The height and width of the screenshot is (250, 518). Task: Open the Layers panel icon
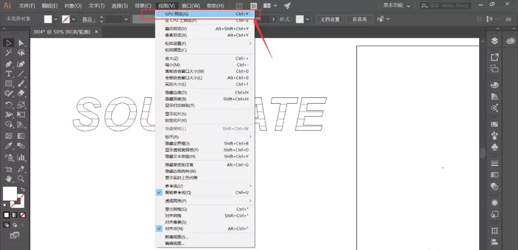click(x=494, y=41)
